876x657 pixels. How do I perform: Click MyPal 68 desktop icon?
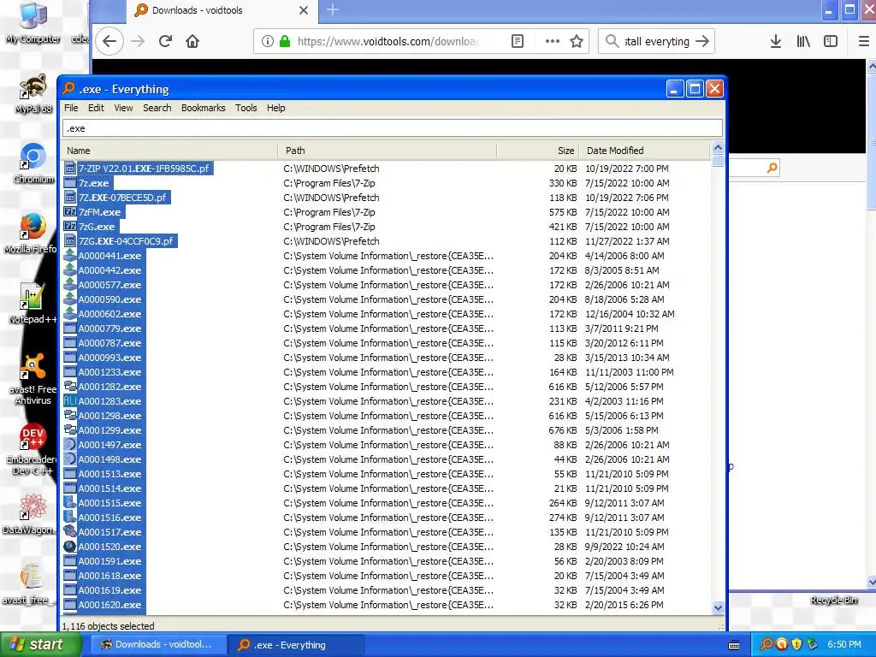pos(33,93)
